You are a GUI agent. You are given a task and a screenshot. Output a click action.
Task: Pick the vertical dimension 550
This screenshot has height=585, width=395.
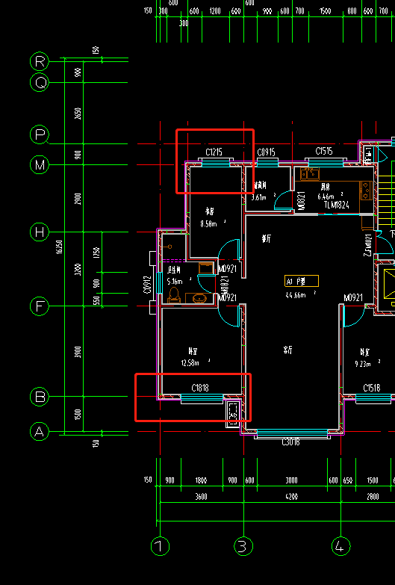click(x=96, y=300)
